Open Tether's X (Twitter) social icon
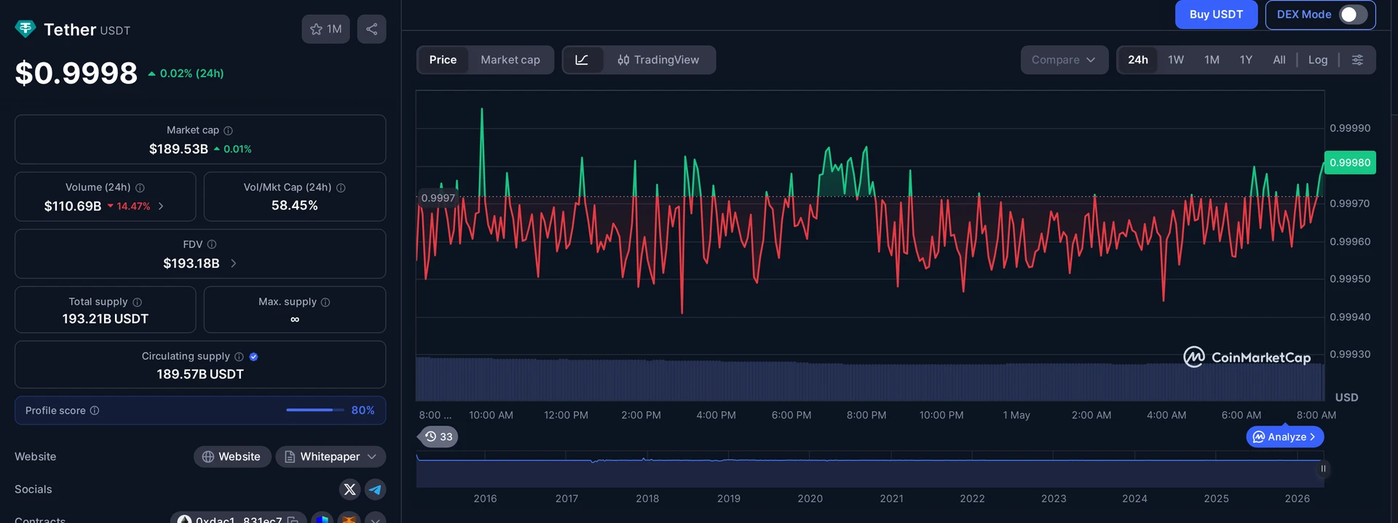This screenshot has width=1398, height=523. tap(349, 490)
